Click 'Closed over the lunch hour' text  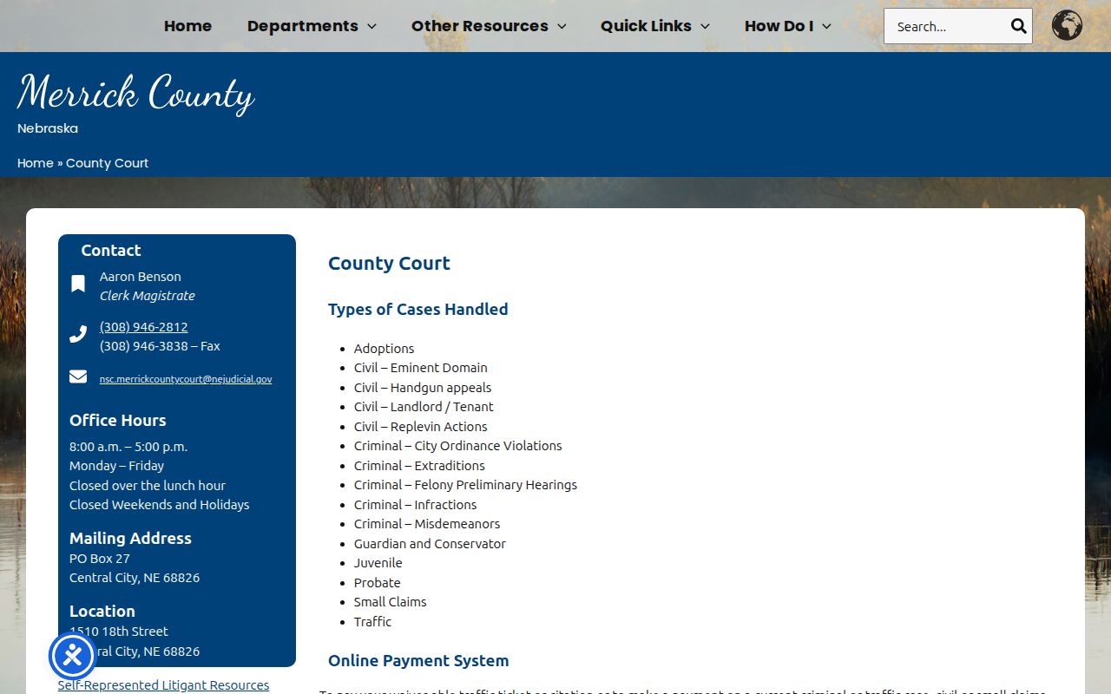pyautogui.click(x=148, y=486)
